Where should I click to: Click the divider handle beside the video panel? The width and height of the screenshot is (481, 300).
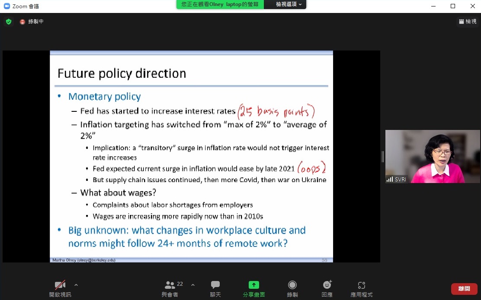coord(382,156)
